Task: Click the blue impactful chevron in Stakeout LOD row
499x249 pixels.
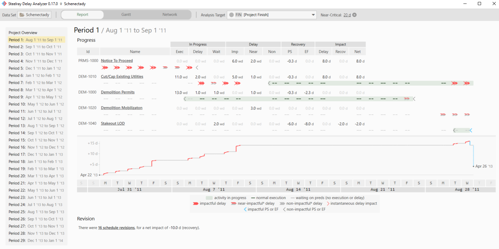Action: (471, 130)
